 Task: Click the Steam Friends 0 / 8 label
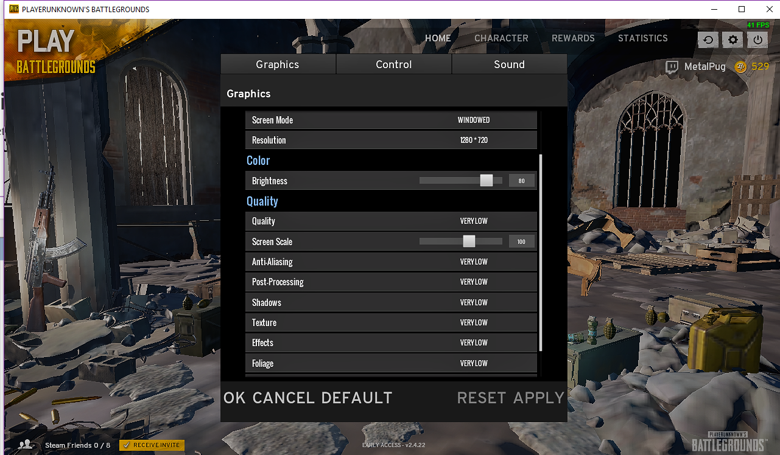78,445
